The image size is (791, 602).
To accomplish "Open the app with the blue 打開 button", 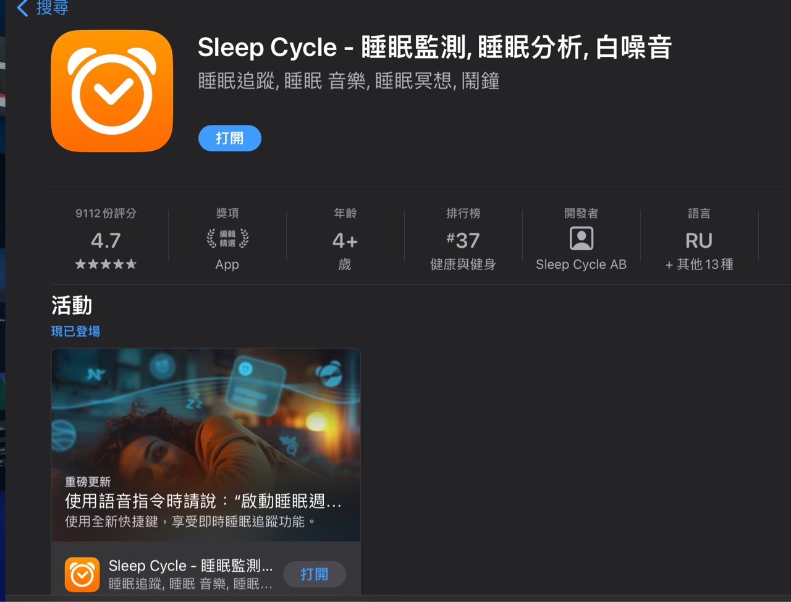I will (230, 138).
